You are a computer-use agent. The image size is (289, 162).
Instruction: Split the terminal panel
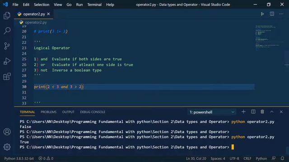(x=253, y=112)
